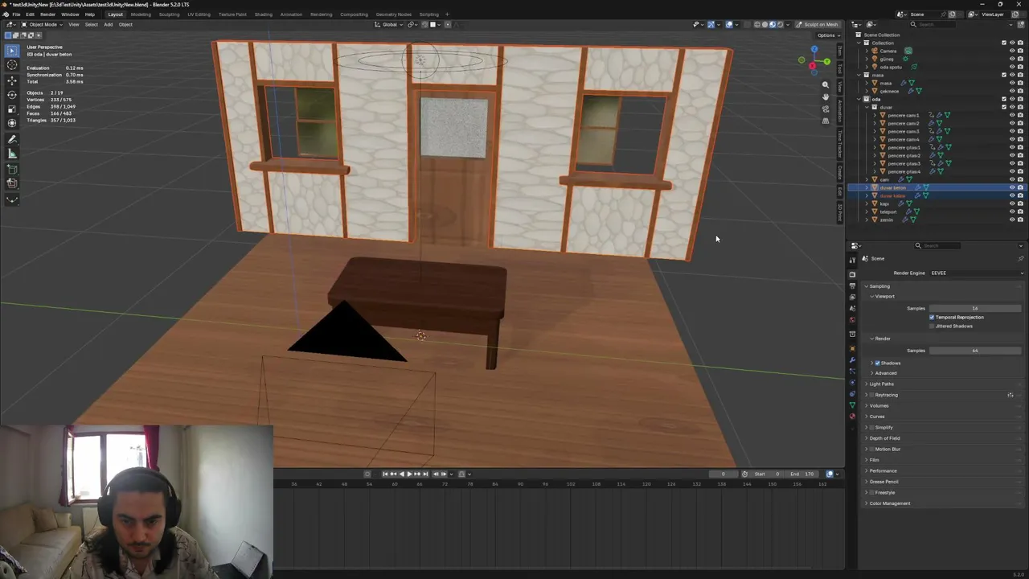Hide the duvar beton object in viewport
The height and width of the screenshot is (579, 1029).
pos(1012,187)
